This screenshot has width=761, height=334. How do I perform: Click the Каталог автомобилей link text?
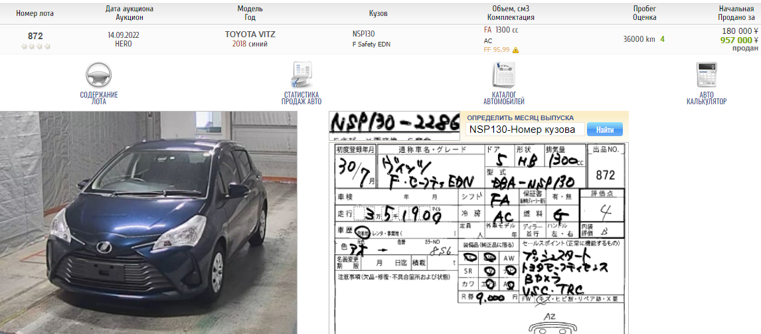click(x=504, y=98)
